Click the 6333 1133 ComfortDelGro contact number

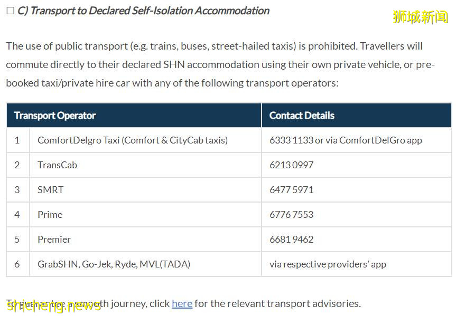coord(291,140)
